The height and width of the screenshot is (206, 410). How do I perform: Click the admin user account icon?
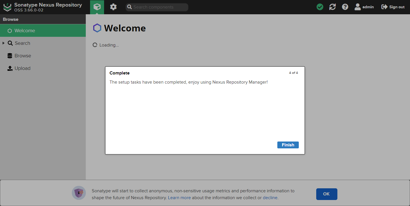tap(358, 7)
